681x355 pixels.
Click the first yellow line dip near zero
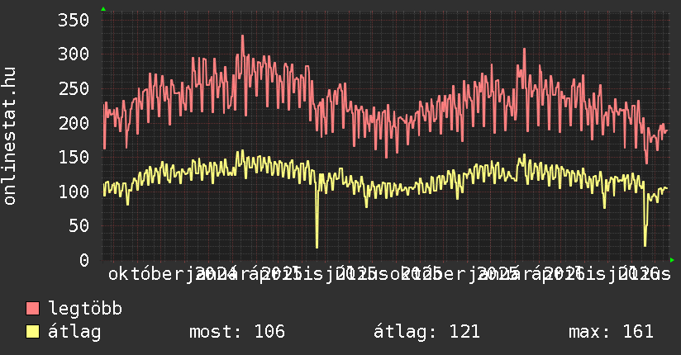pyautogui.click(x=317, y=247)
